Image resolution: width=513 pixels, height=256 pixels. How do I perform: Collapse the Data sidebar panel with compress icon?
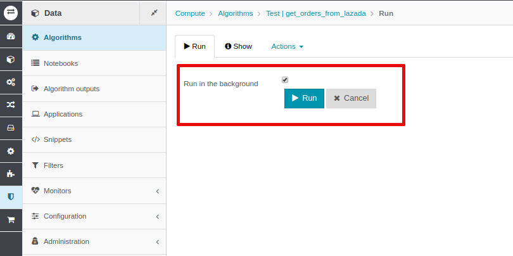point(154,13)
